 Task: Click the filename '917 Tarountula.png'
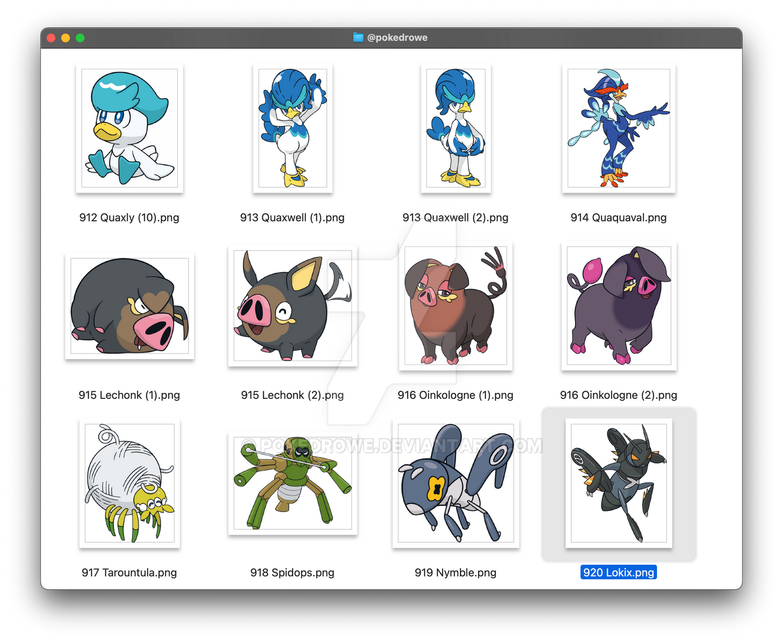coord(129,573)
